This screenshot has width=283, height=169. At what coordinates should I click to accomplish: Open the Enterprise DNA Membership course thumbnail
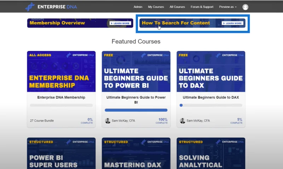pos(61,72)
